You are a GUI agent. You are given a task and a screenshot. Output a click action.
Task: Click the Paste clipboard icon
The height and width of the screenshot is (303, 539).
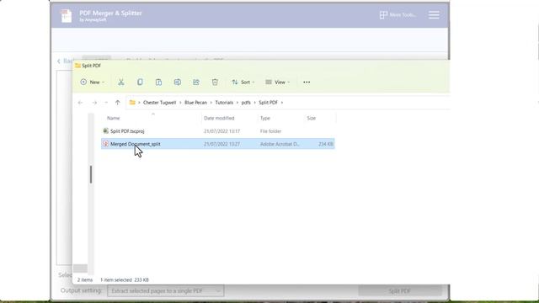(158, 82)
